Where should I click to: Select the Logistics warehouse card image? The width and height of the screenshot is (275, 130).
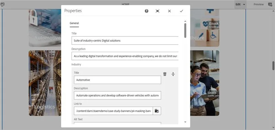[45, 83]
